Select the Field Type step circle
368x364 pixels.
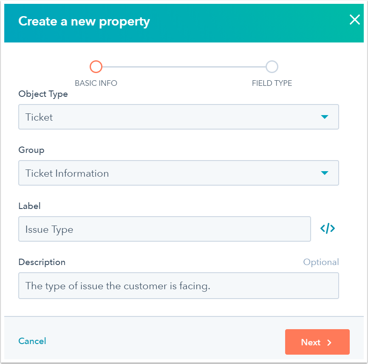pos(272,67)
